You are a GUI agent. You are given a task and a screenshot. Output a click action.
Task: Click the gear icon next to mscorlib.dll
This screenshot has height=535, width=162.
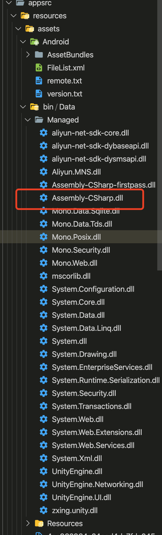(x=44, y=276)
